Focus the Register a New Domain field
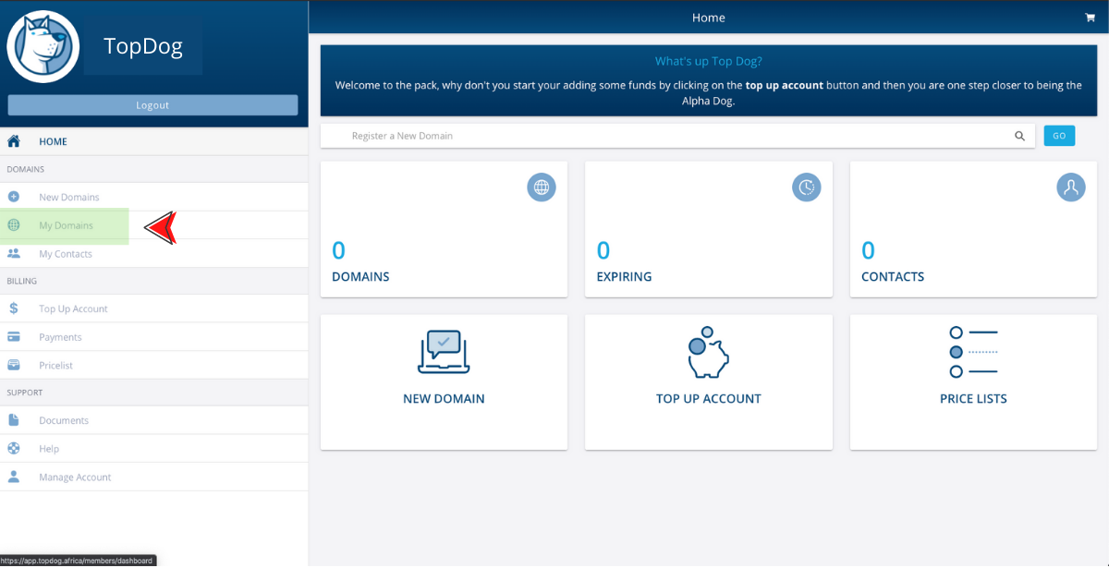1109x580 pixels. coord(677,136)
